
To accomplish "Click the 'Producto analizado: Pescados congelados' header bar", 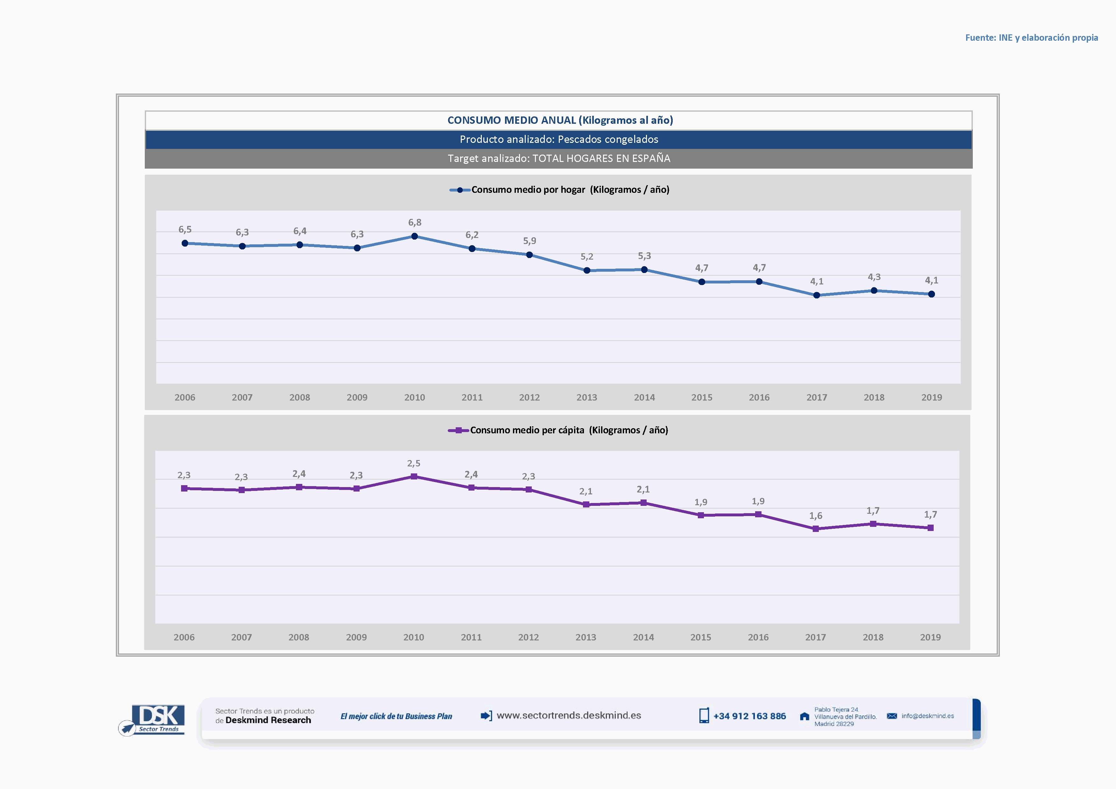I will 558,139.
